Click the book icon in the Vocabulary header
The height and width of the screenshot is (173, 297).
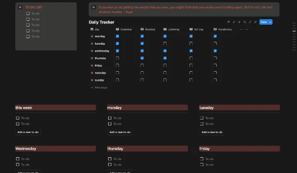(x=215, y=29)
